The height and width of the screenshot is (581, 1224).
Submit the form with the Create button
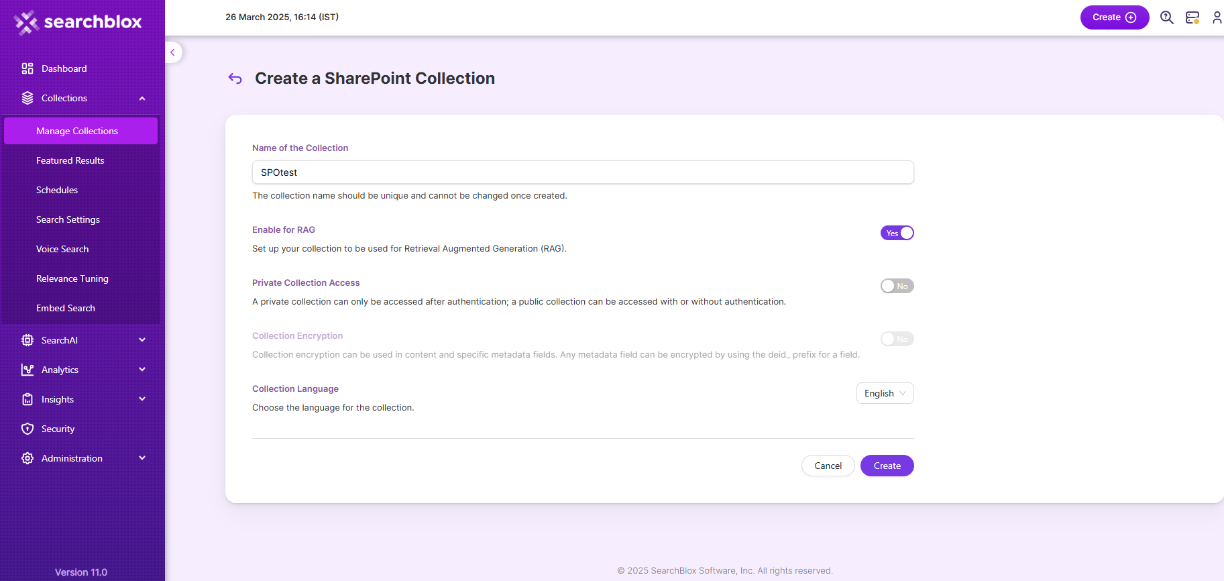tap(887, 466)
